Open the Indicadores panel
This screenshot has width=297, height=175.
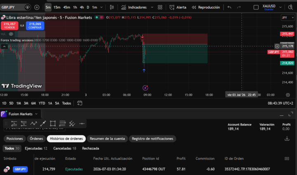pyautogui.click(x=134, y=7)
